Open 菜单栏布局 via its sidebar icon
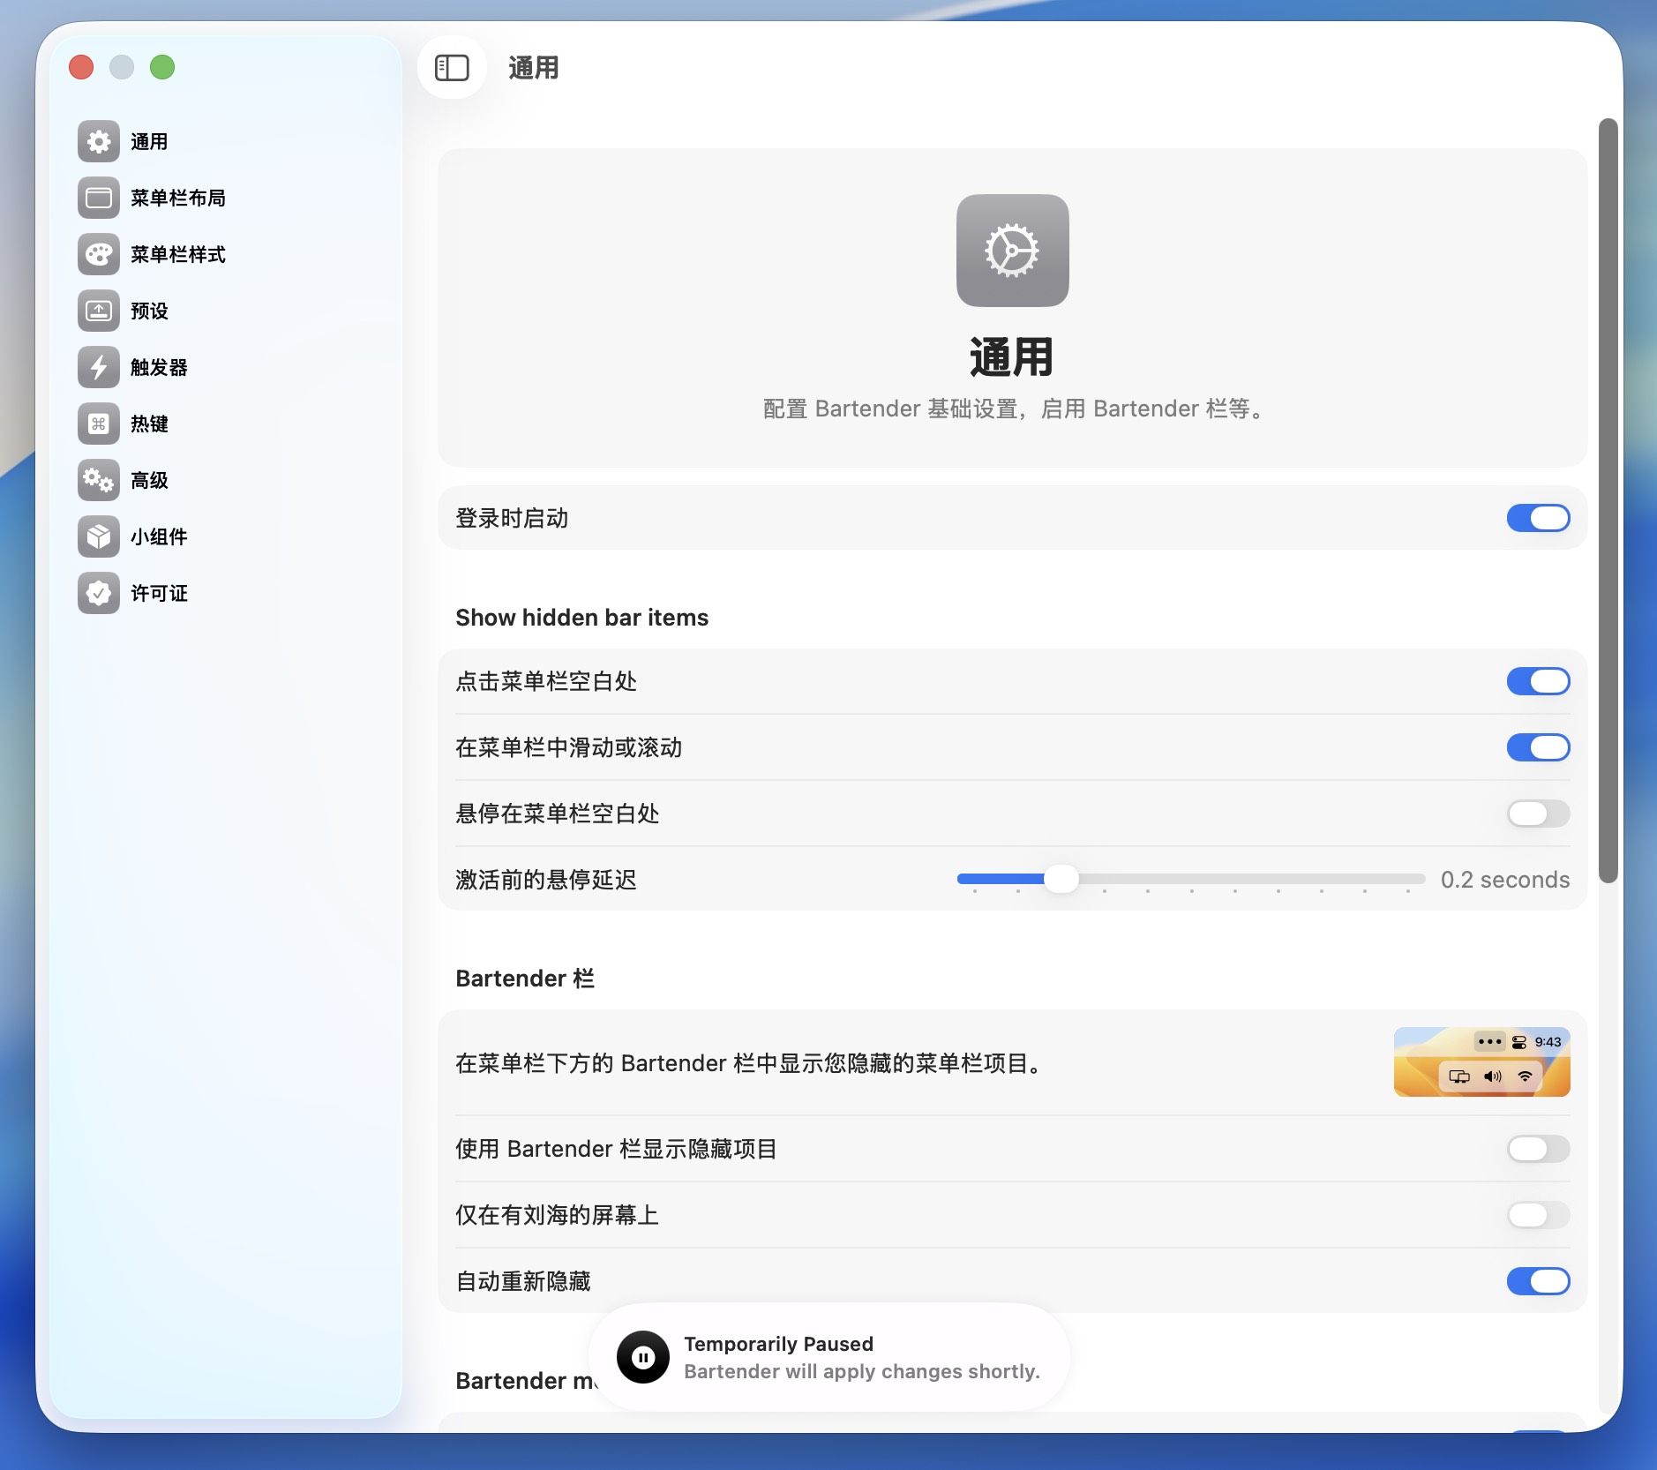1657x1470 pixels. [x=99, y=198]
